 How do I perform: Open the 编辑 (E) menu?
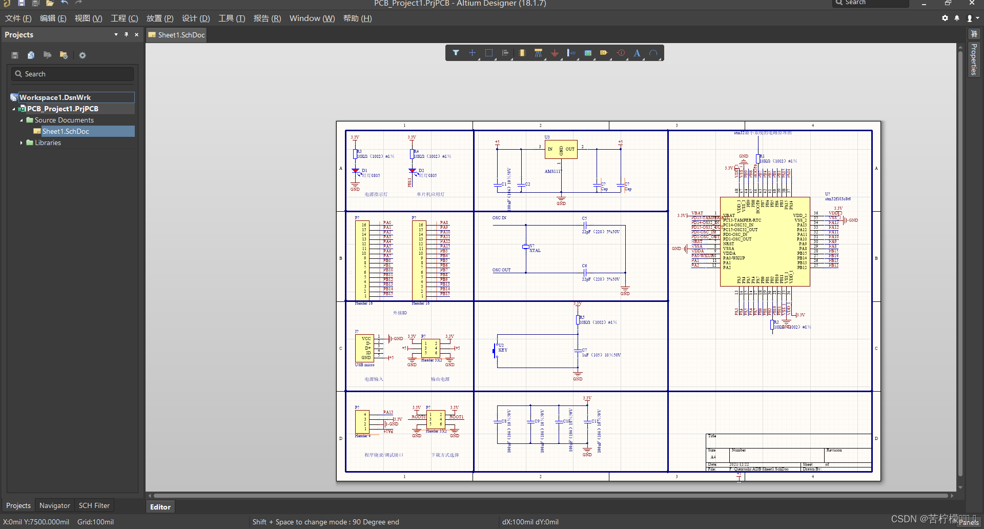[53, 18]
